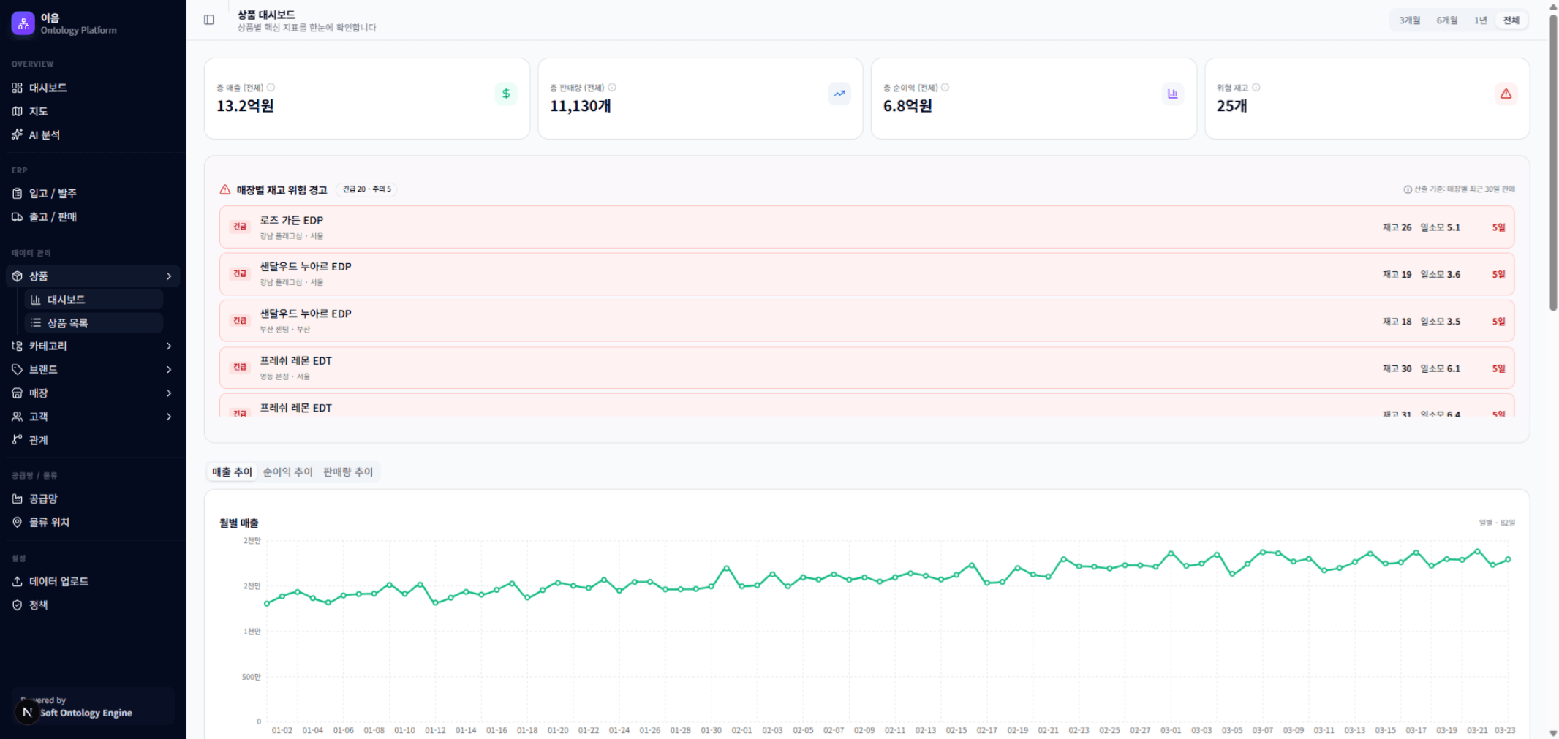Open the 상품 목록 submenu item
Image resolution: width=1559 pixels, height=739 pixels.
(x=94, y=323)
